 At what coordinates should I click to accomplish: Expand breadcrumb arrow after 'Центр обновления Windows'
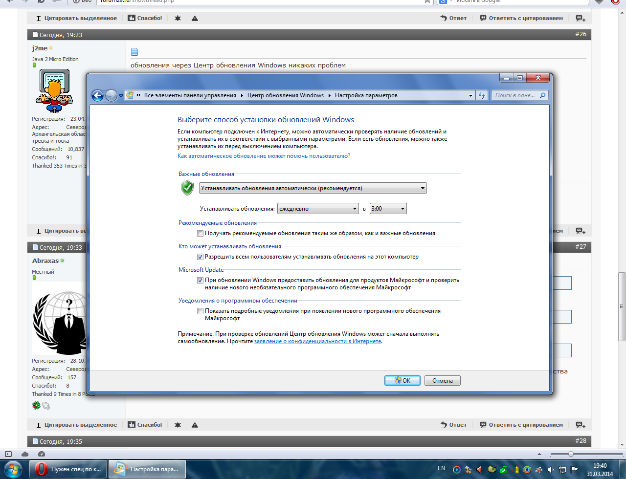[x=329, y=95]
